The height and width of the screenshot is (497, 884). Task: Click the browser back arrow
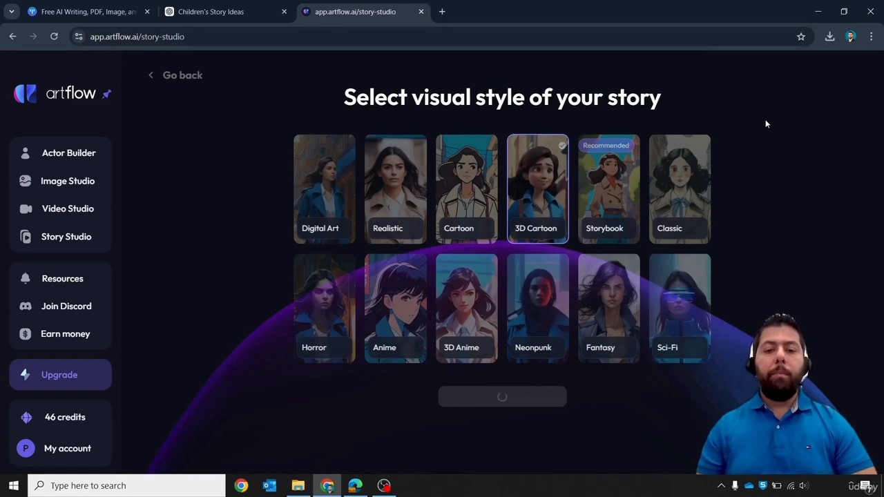click(12, 37)
